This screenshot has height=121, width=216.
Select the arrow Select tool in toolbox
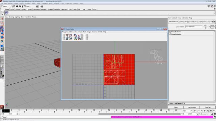[2, 19]
